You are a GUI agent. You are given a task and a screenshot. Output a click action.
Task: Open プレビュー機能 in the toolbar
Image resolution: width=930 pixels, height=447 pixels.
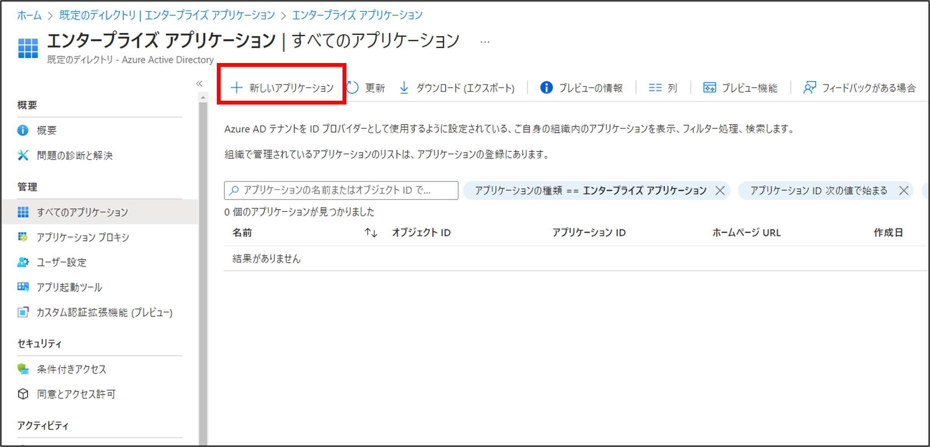(x=740, y=88)
